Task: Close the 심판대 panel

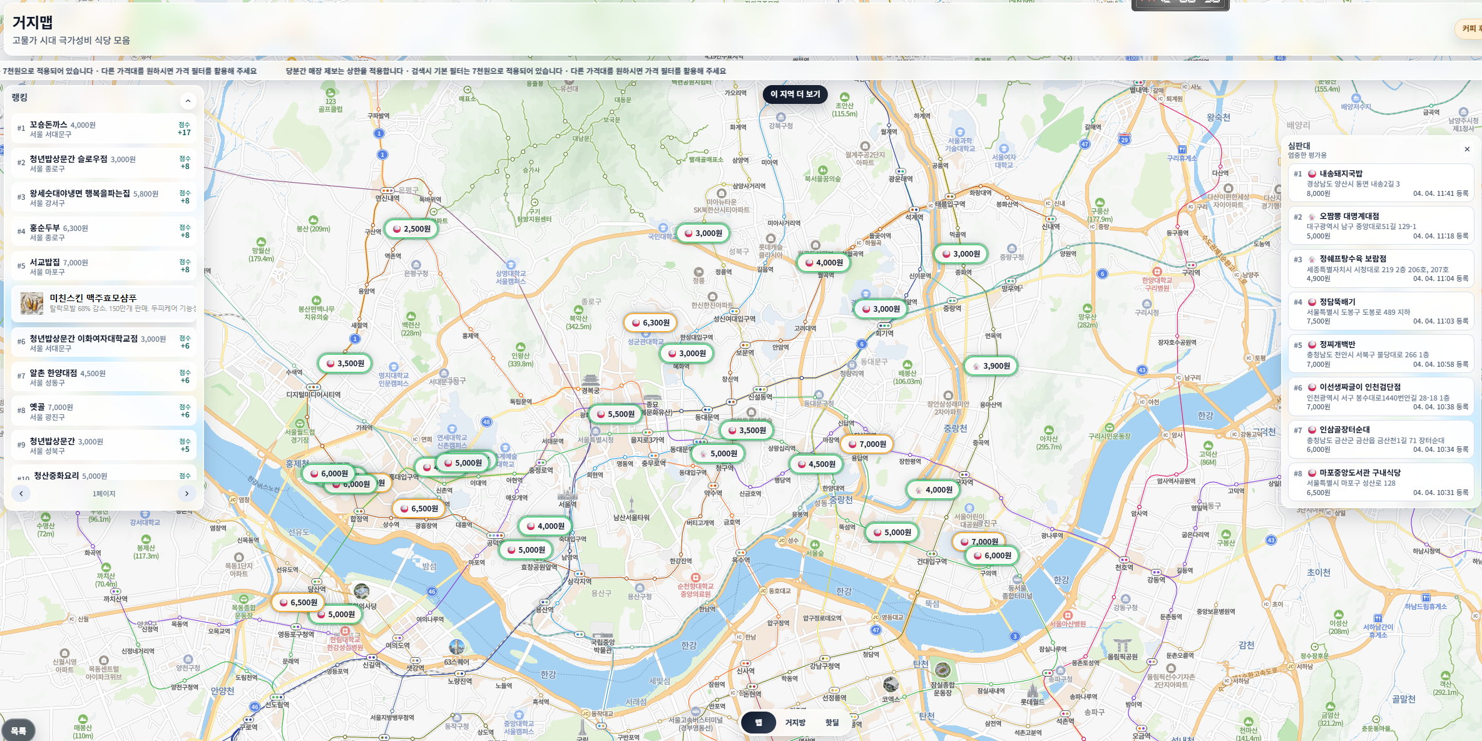Action: point(1466,150)
